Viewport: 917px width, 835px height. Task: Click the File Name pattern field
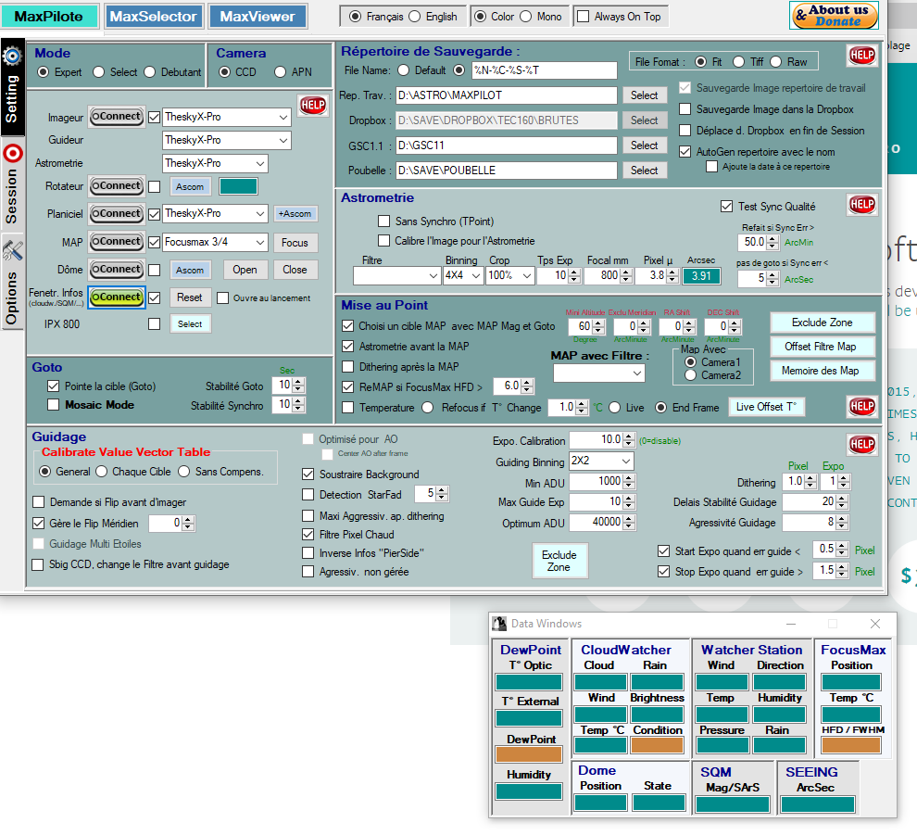point(544,70)
